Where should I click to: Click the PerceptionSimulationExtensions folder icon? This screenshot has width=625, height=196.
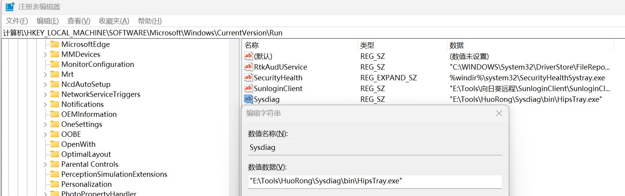click(x=55, y=174)
